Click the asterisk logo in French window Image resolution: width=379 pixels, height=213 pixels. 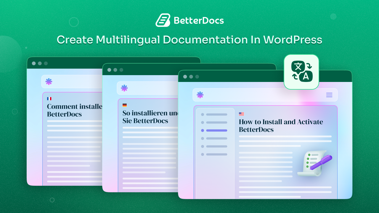(x=49, y=82)
